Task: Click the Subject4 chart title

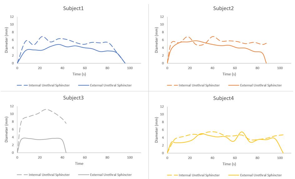Action: coord(223,98)
